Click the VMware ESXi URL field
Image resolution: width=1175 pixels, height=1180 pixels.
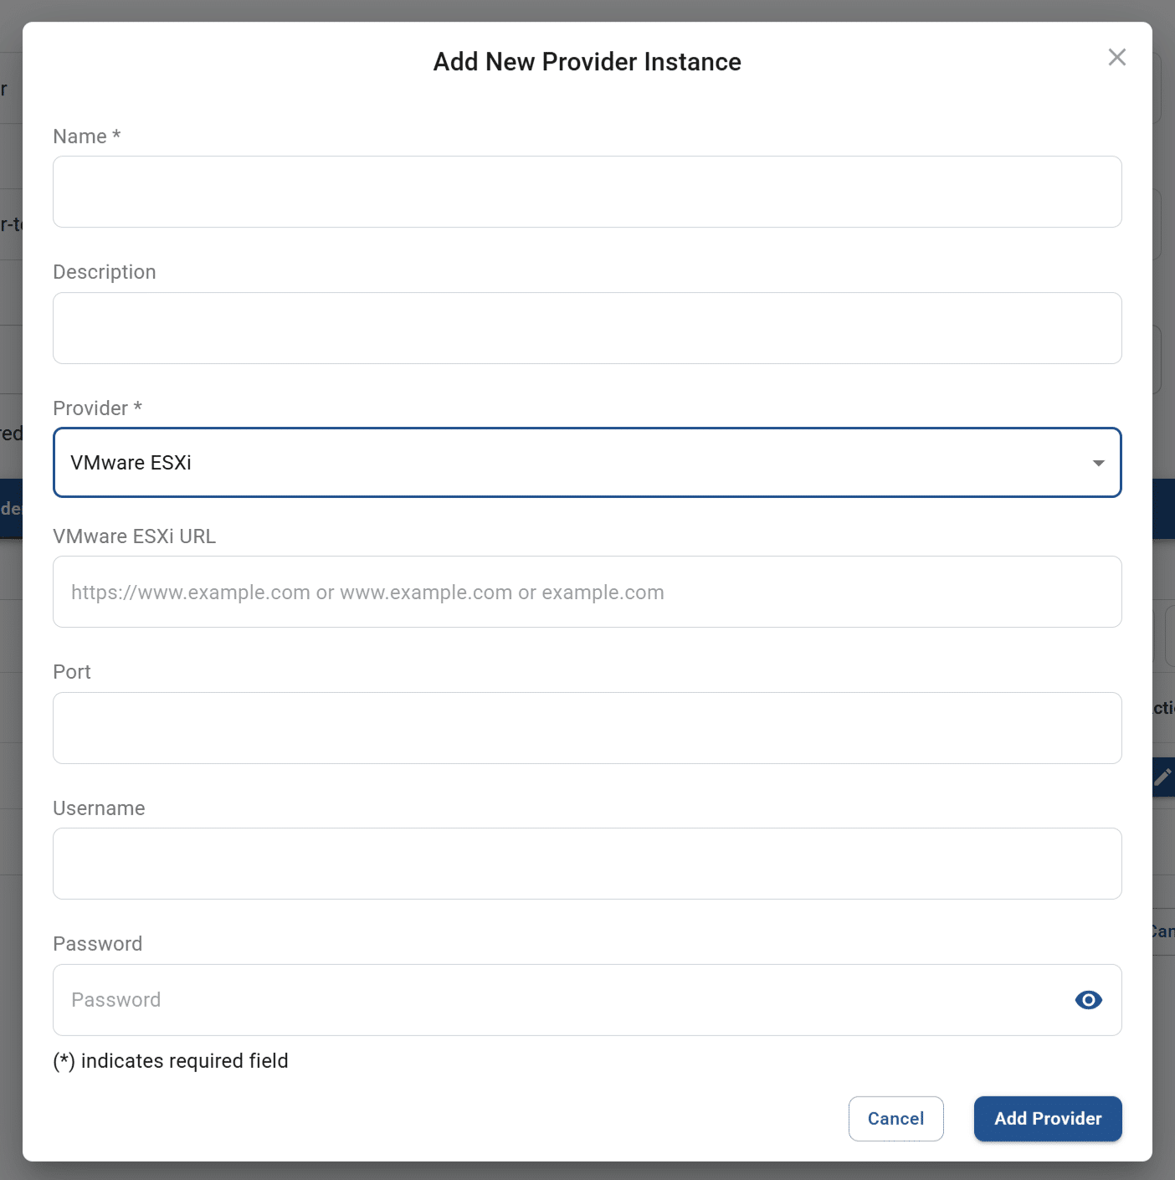click(587, 592)
